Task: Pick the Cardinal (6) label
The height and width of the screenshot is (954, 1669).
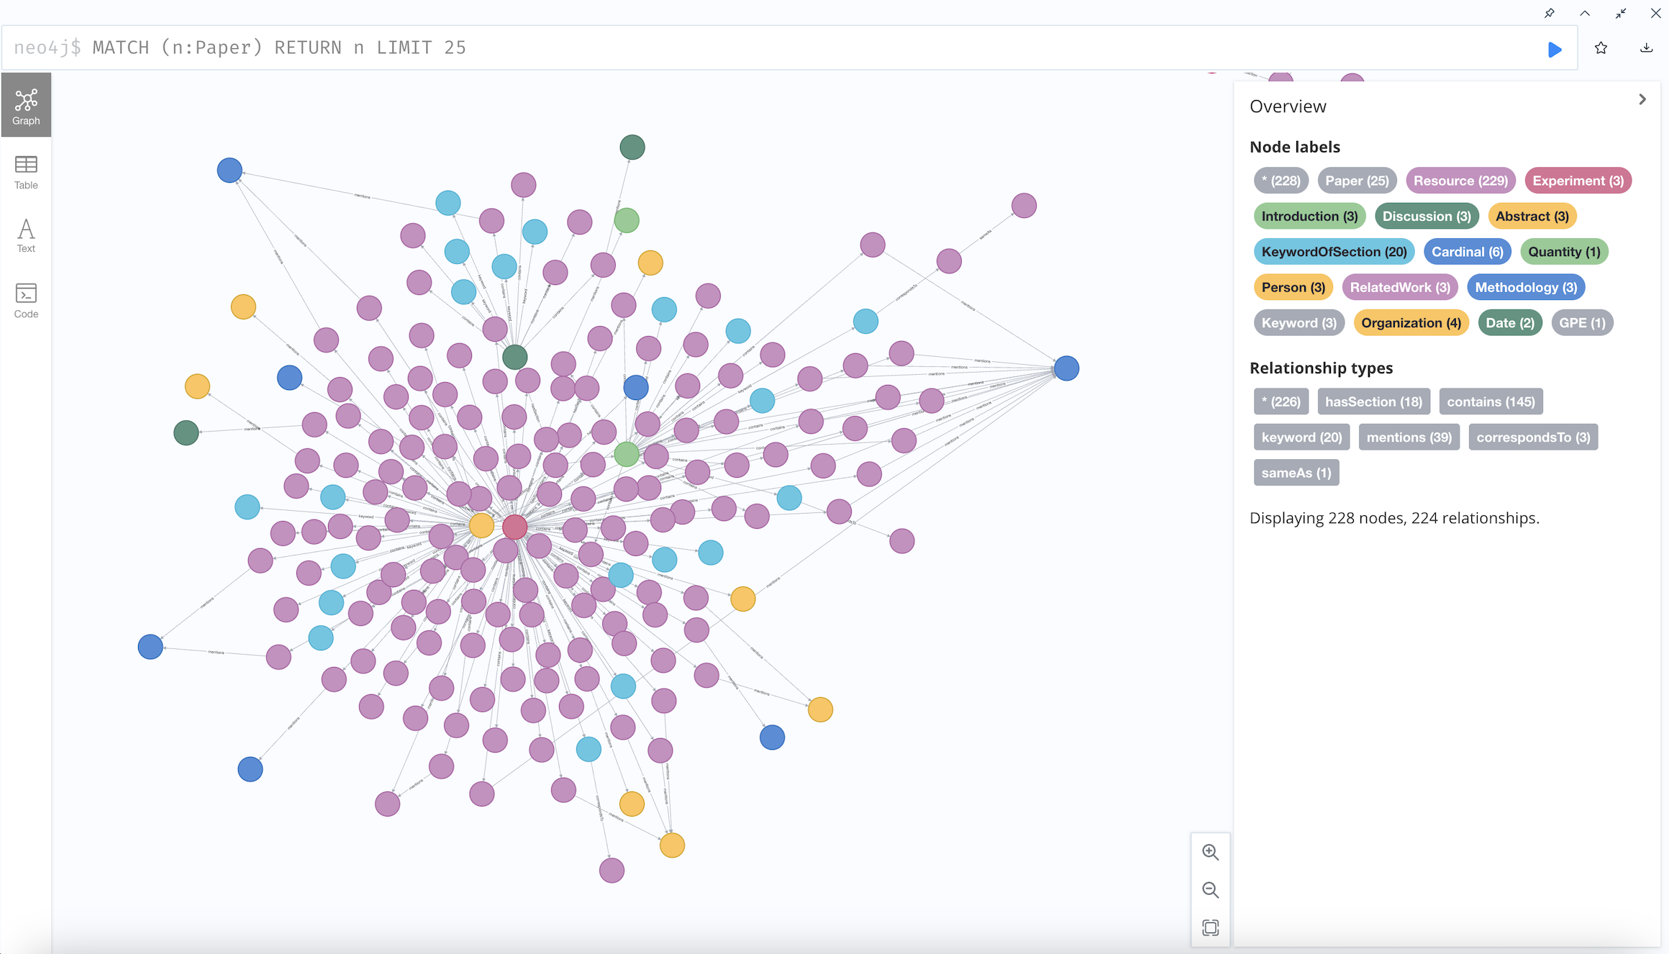Action: (1467, 252)
